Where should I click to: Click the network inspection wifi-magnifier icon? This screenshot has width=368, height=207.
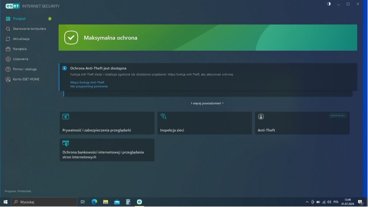pyautogui.click(x=163, y=116)
